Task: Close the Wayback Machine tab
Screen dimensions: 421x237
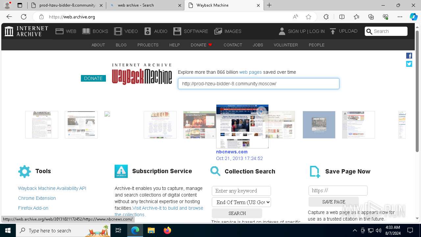Action: pyautogui.click(x=258, y=5)
